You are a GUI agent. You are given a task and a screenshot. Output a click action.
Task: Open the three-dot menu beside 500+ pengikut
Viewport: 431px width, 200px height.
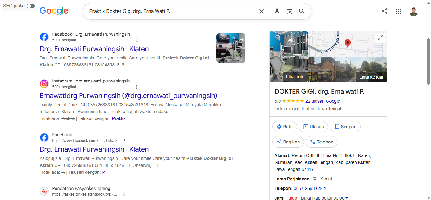point(137,40)
